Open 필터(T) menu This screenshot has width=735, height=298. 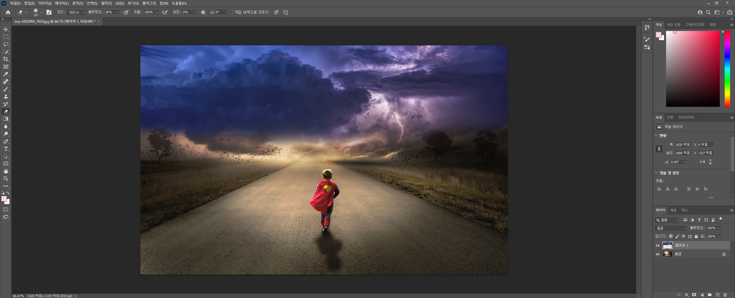pos(106,3)
